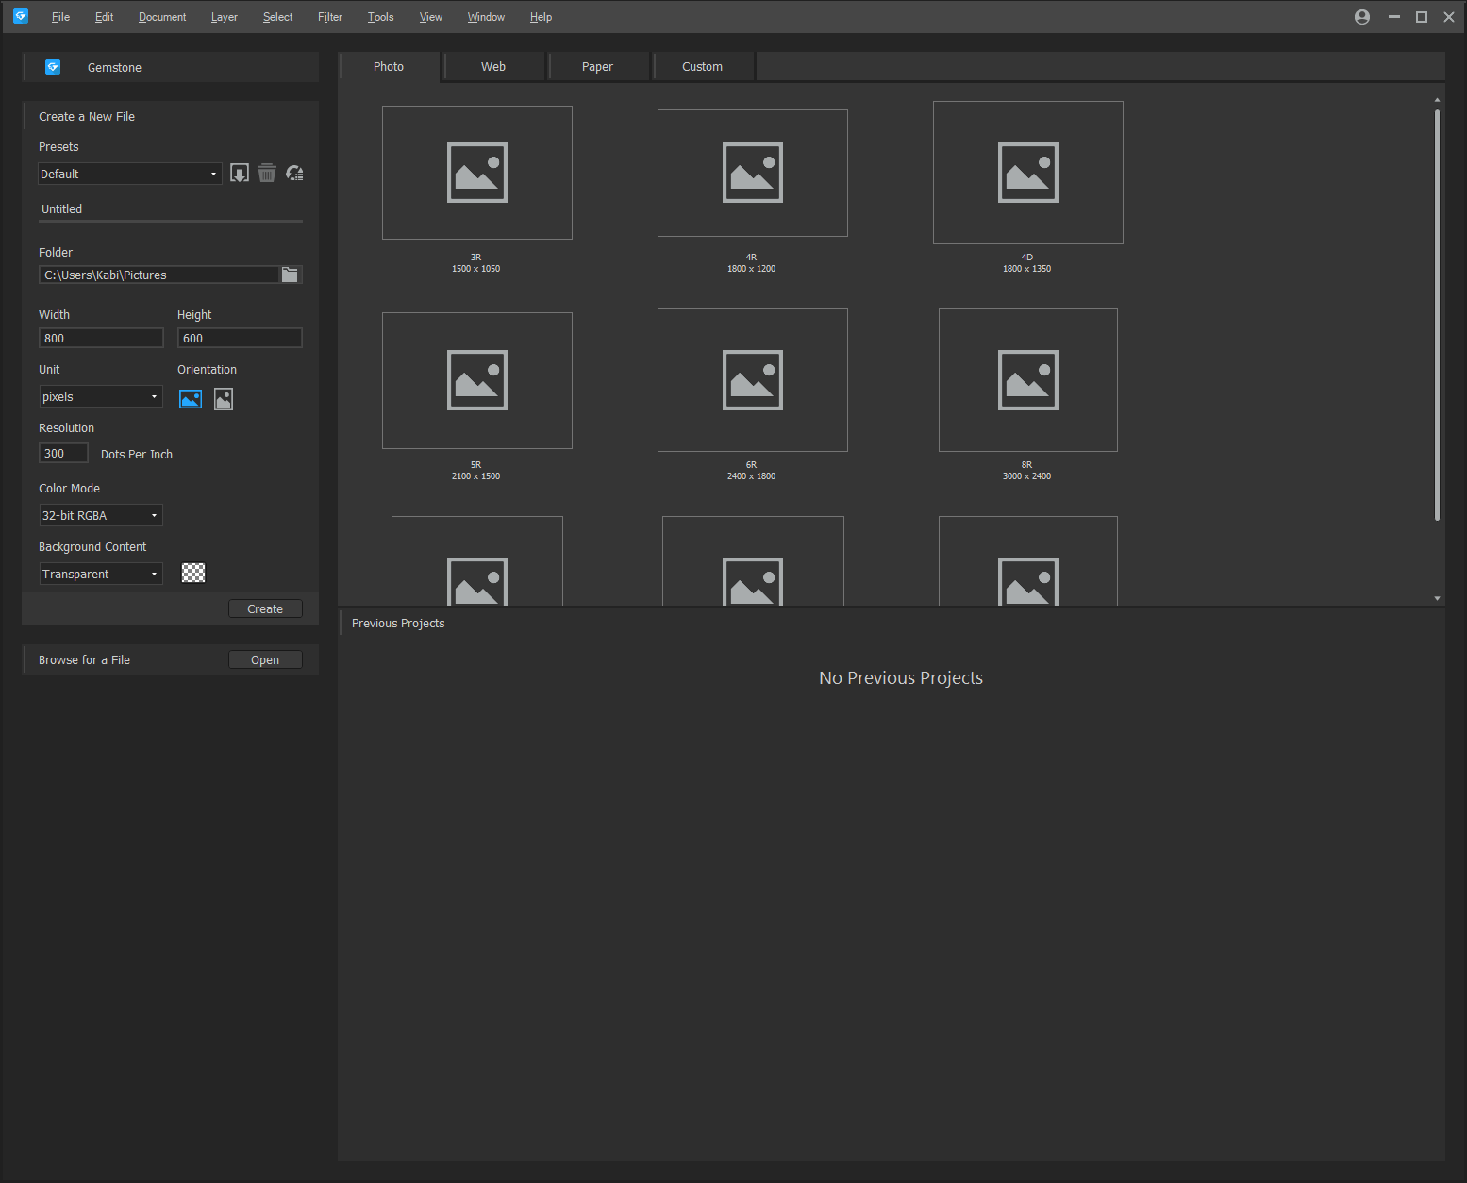Image resolution: width=1467 pixels, height=1183 pixels.
Task: Click the Width input field
Action: point(101,339)
